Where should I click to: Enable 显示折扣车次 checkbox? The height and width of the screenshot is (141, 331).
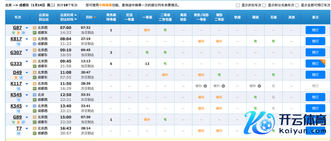[x=238, y=5]
